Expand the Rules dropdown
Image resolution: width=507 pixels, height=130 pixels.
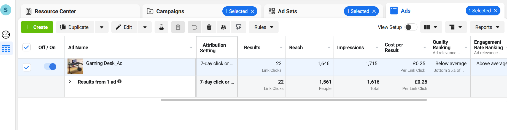pyautogui.click(x=264, y=27)
